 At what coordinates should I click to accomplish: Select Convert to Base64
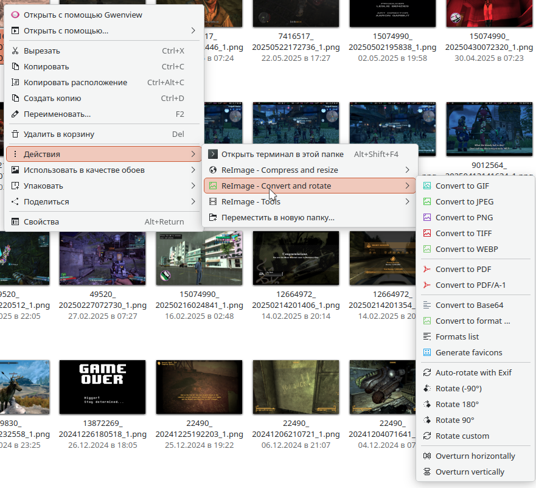[476, 305]
